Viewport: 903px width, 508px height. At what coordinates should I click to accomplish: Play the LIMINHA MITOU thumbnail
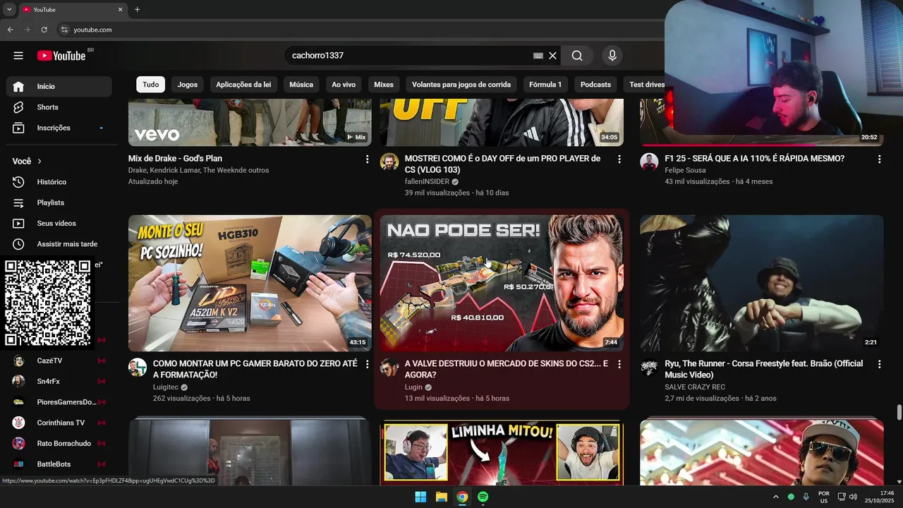coord(502,452)
